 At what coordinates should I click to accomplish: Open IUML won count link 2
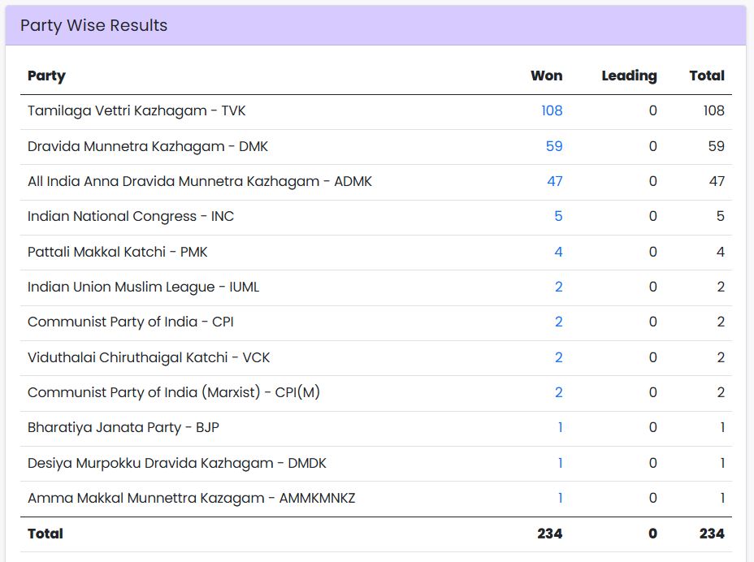pyautogui.click(x=558, y=287)
